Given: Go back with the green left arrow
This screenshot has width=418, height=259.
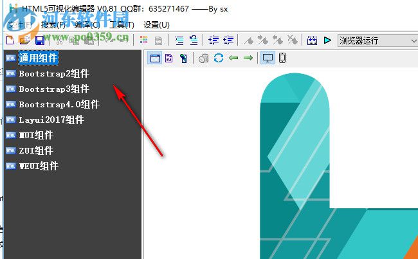Looking at the screenshot, I should (x=233, y=58).
